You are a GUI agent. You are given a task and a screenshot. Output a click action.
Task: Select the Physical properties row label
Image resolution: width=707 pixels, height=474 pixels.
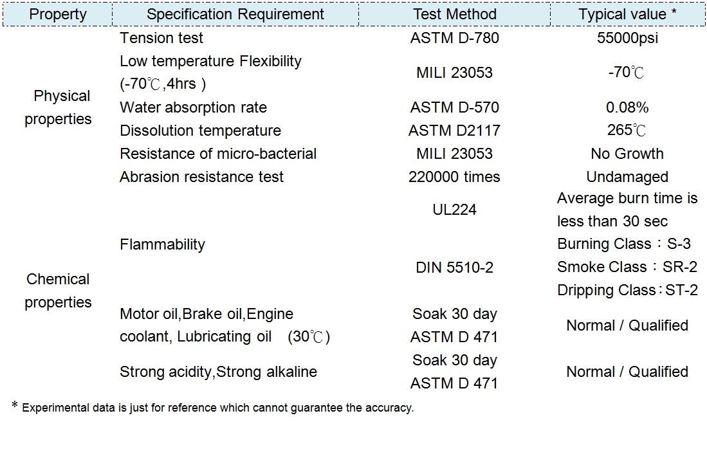(59, 107)
